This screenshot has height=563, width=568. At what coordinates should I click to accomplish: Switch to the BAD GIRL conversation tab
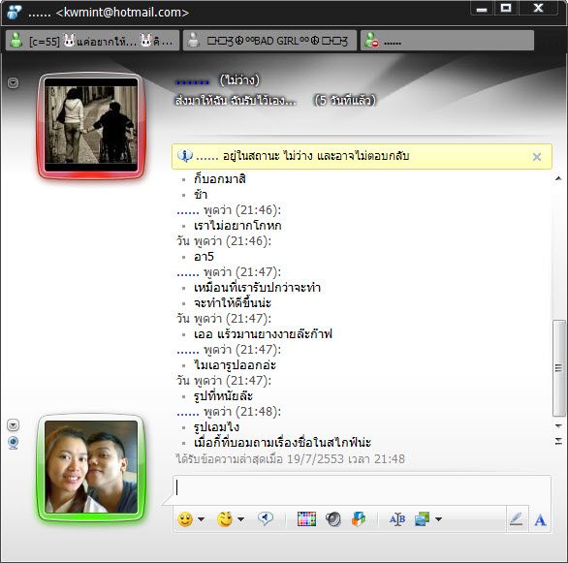[x=269, y=41]
